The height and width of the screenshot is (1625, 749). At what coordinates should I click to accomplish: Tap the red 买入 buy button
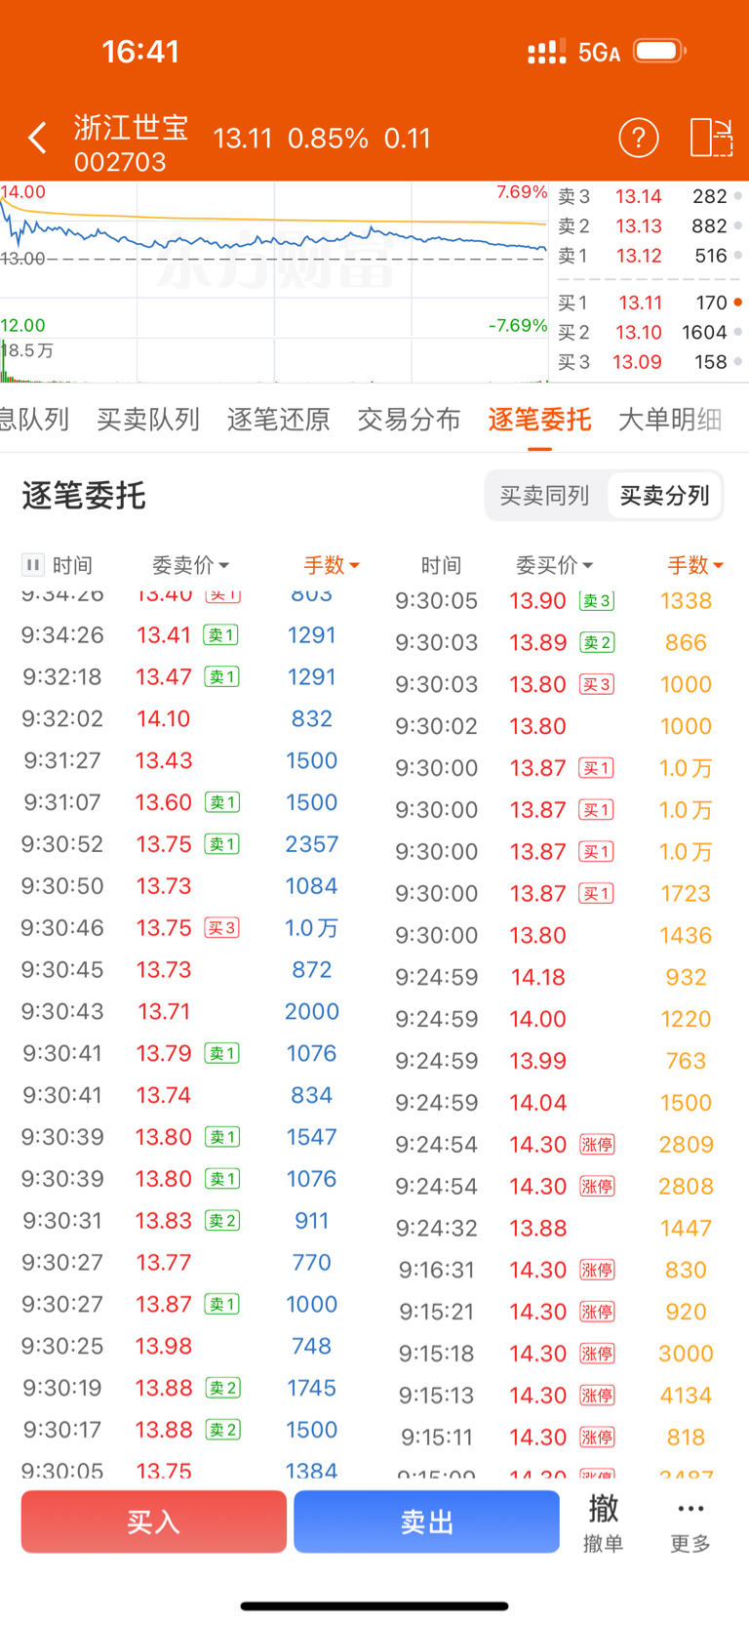[154, 1522]
